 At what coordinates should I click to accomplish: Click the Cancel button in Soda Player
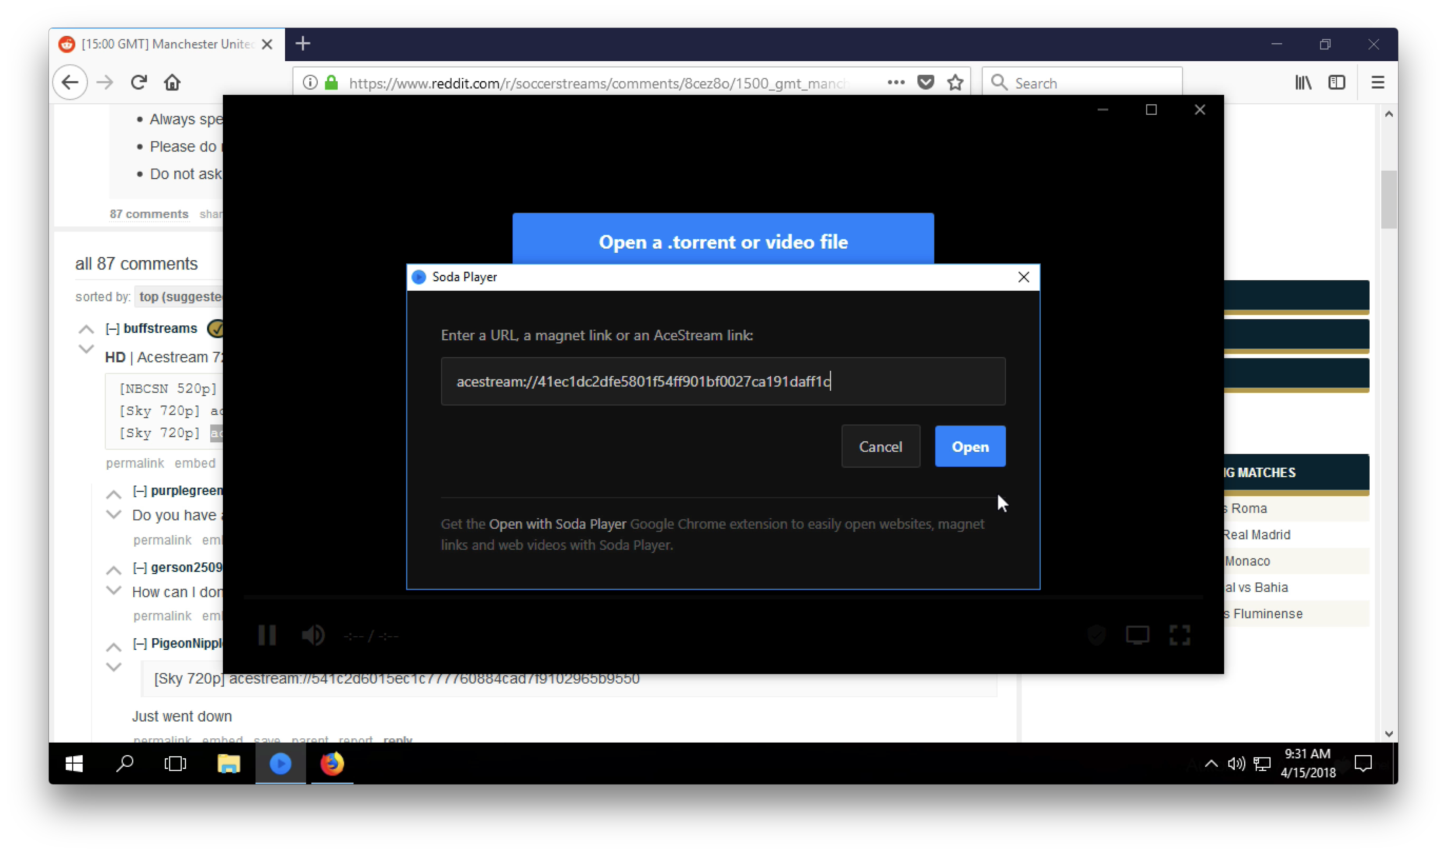[x=881, y=446]
